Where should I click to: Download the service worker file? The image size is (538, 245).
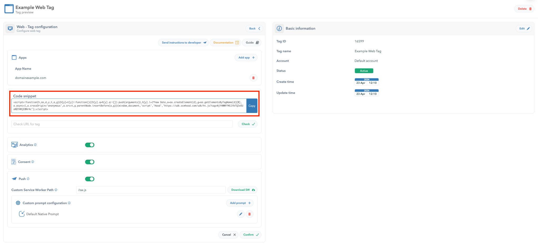point(242,190)
